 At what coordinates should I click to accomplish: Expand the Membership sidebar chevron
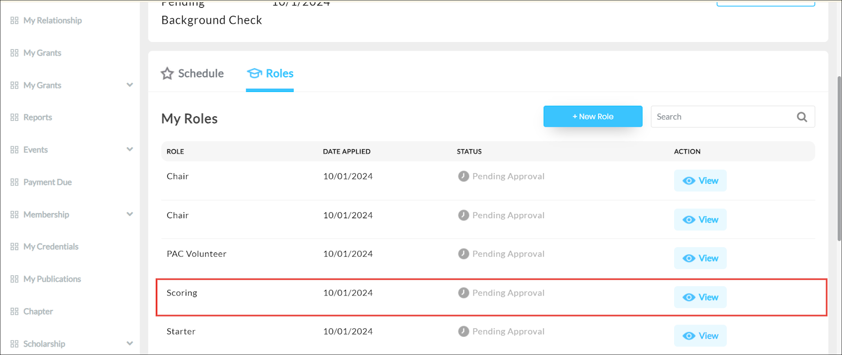[130, 214]
